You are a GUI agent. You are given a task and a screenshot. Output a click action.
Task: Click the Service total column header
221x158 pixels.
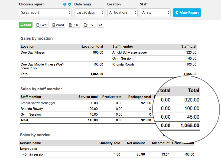[88, 97]
